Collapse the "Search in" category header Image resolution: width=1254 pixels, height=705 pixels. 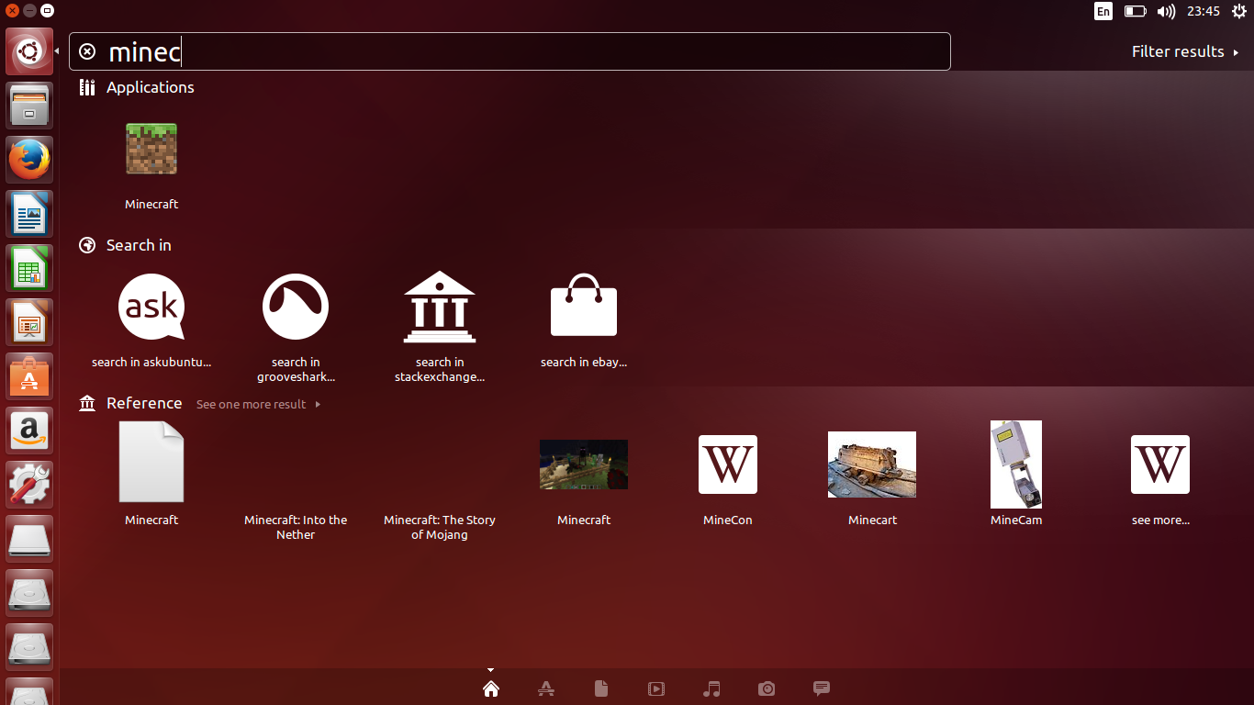[126, 245]
